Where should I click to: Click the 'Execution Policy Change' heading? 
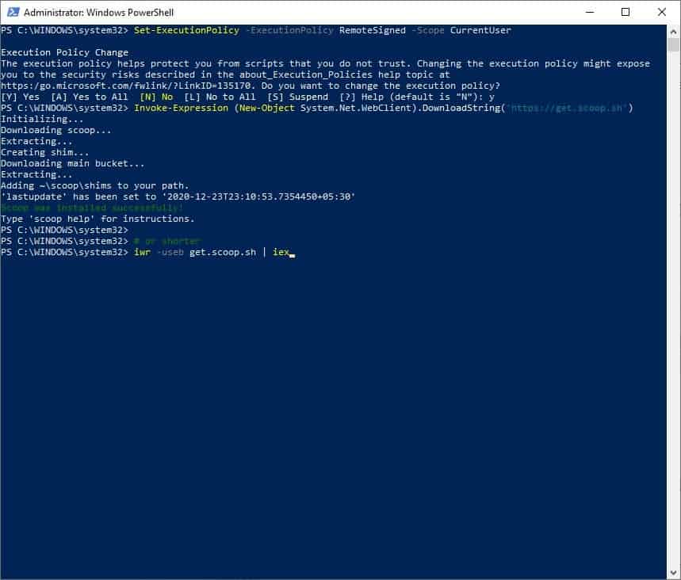[x=65, y=52]
